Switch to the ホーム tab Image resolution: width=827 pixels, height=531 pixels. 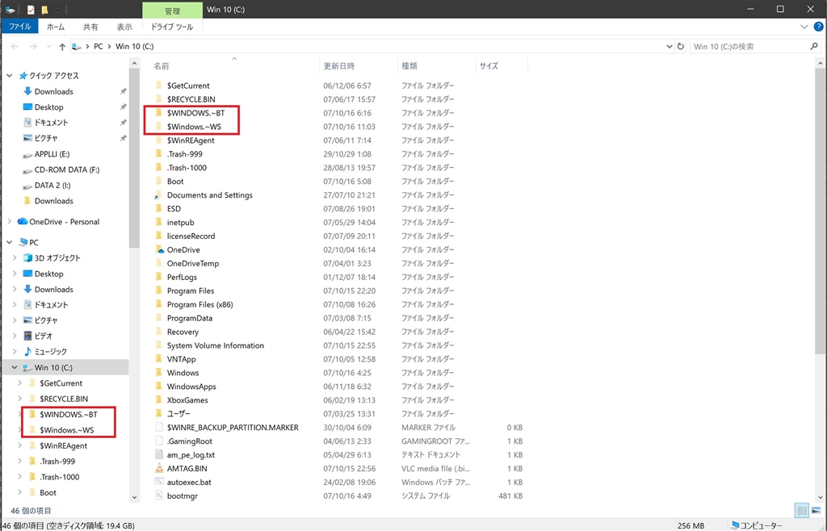56,27
